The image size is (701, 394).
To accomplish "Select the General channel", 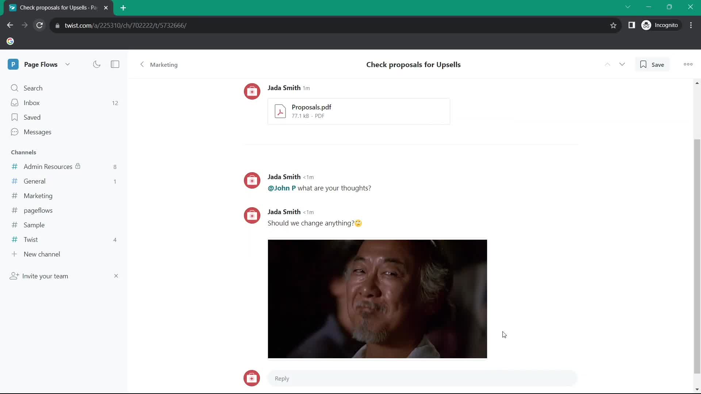I will coord(34,181).
